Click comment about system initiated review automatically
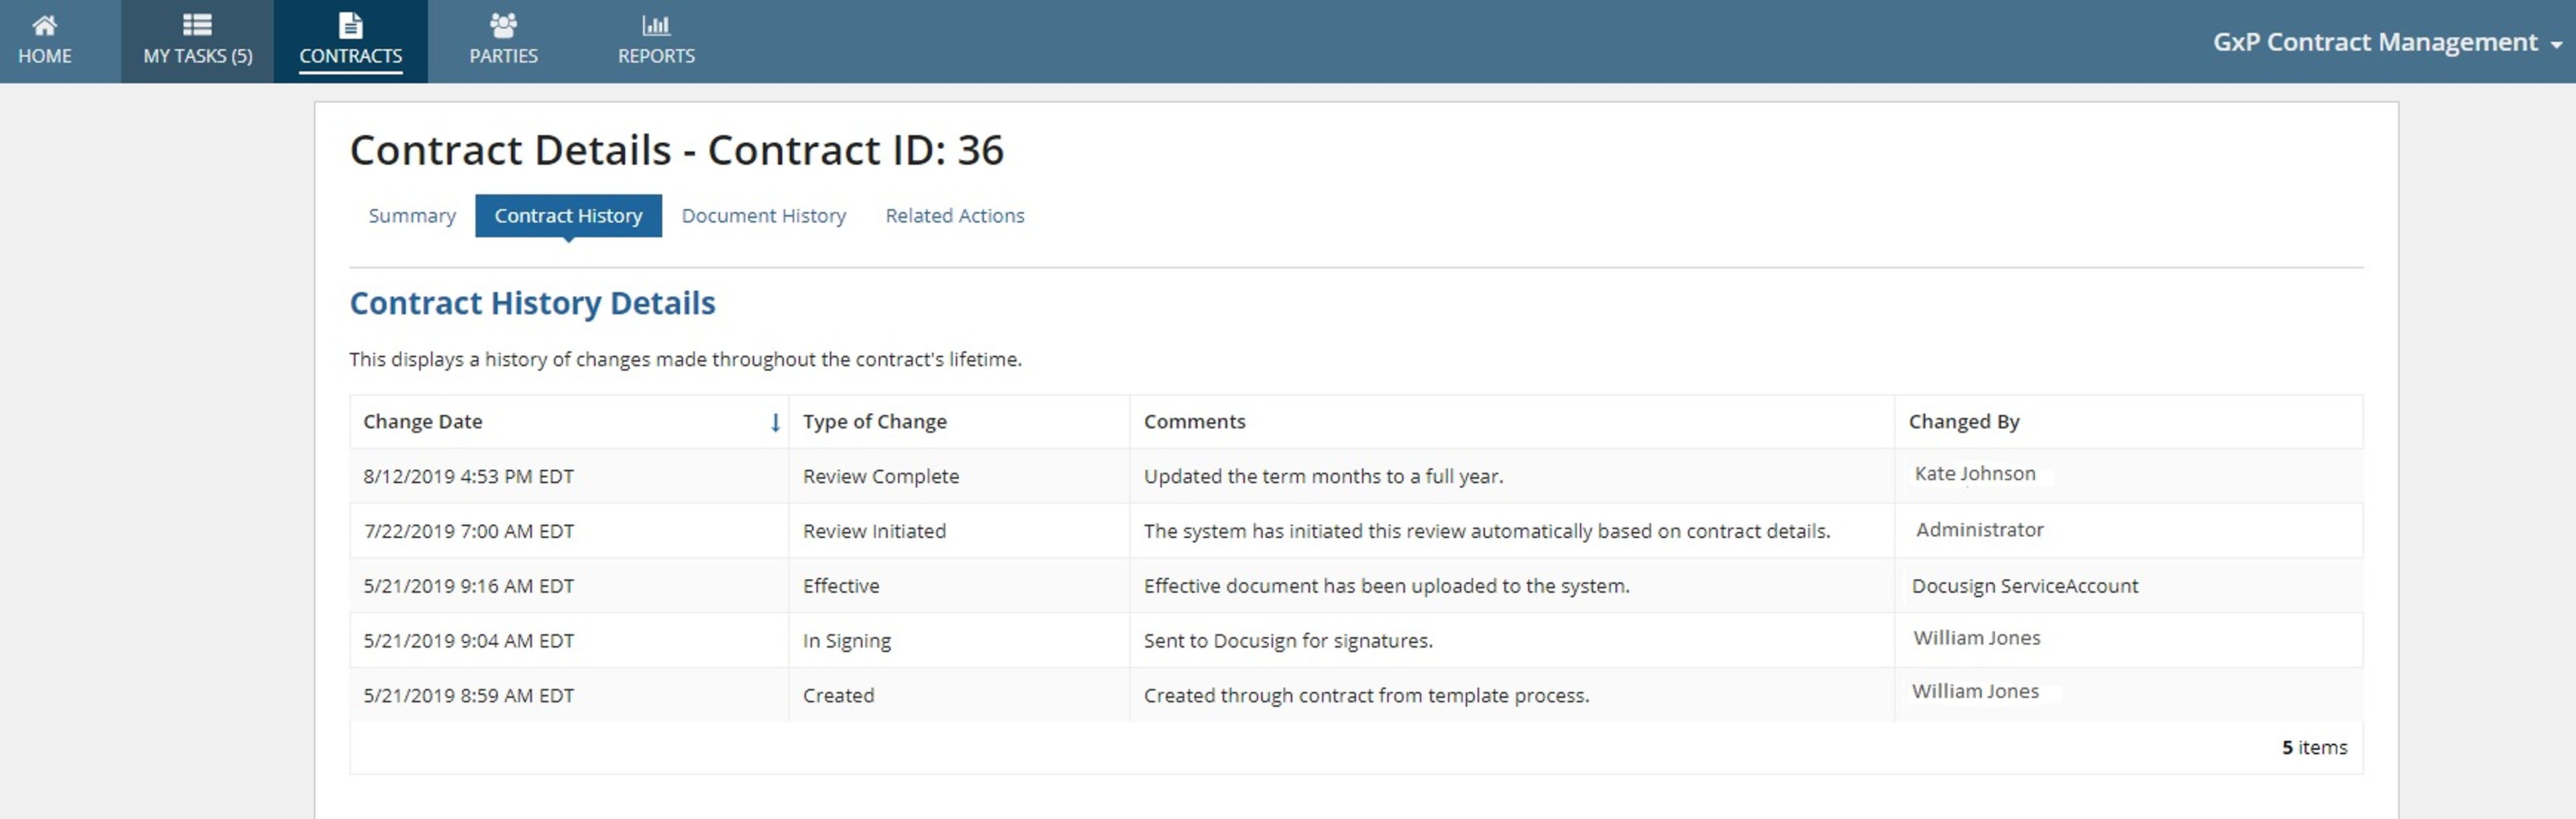This screenshot has width=2576, height=819. click(x=1487, y=531)
